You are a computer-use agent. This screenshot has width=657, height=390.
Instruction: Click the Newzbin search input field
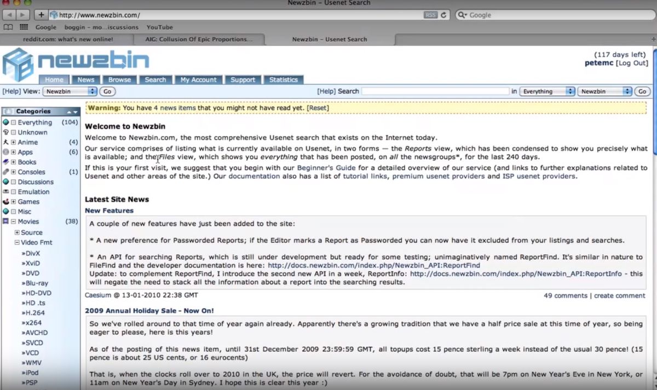pos(435,91)
